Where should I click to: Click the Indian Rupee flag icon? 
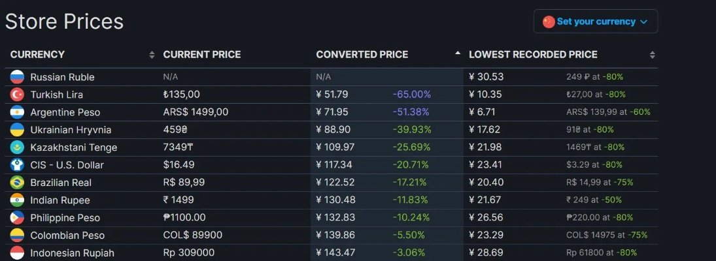pos(17,200)
